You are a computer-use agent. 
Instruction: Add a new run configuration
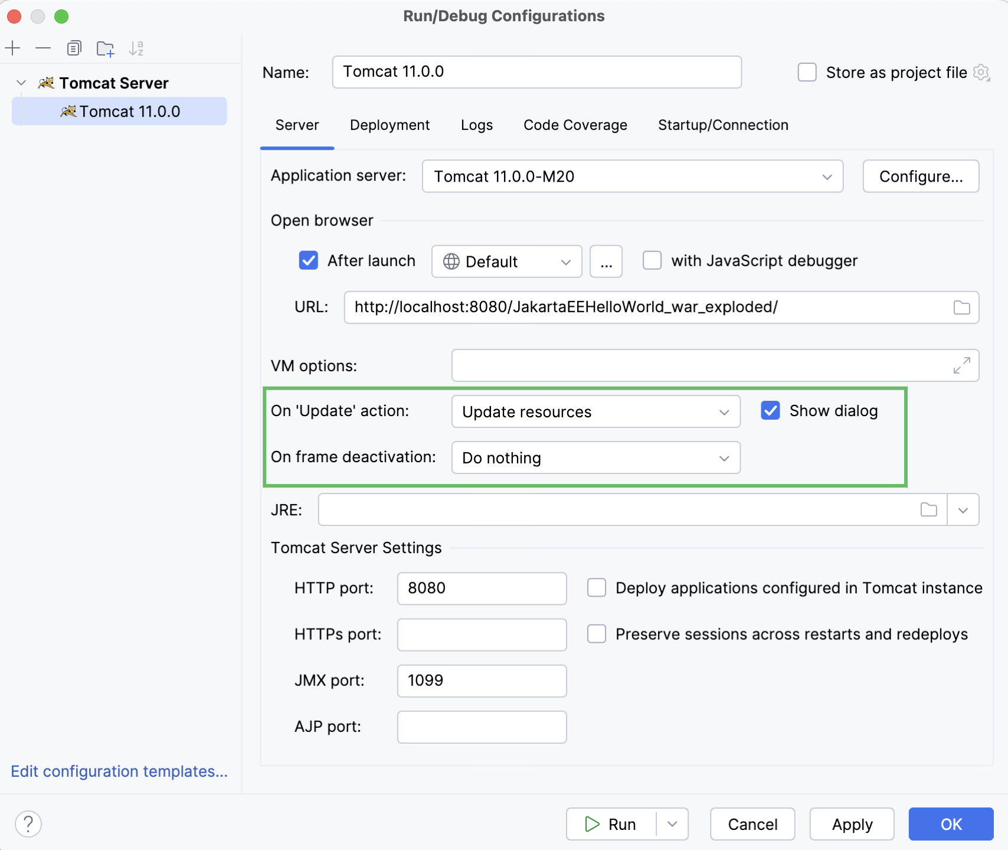point(12,48)
